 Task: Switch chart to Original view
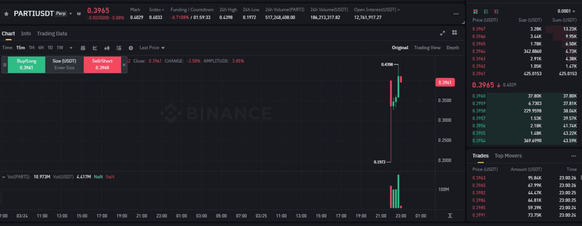(x=400, y=48)
